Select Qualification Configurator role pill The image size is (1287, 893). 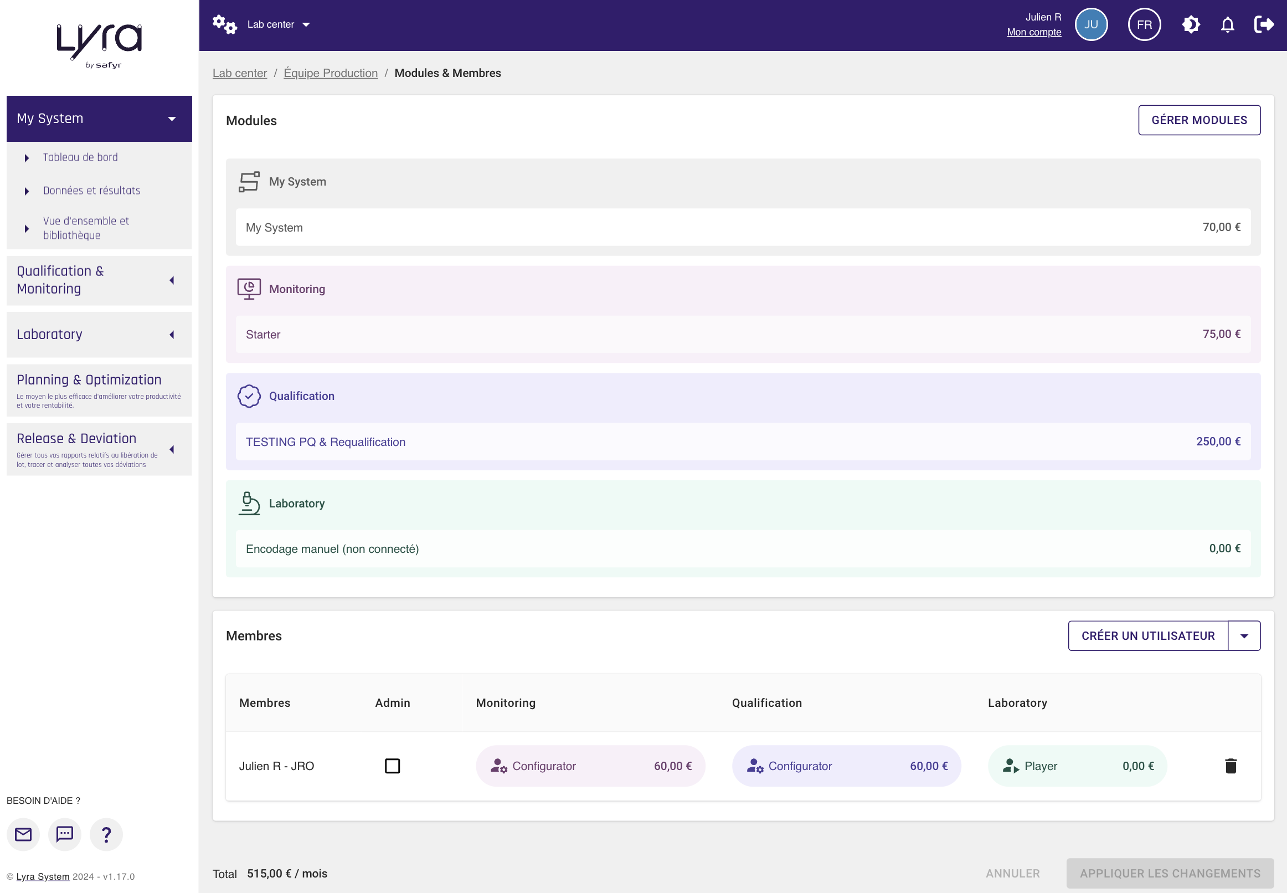tap(846, 766)
